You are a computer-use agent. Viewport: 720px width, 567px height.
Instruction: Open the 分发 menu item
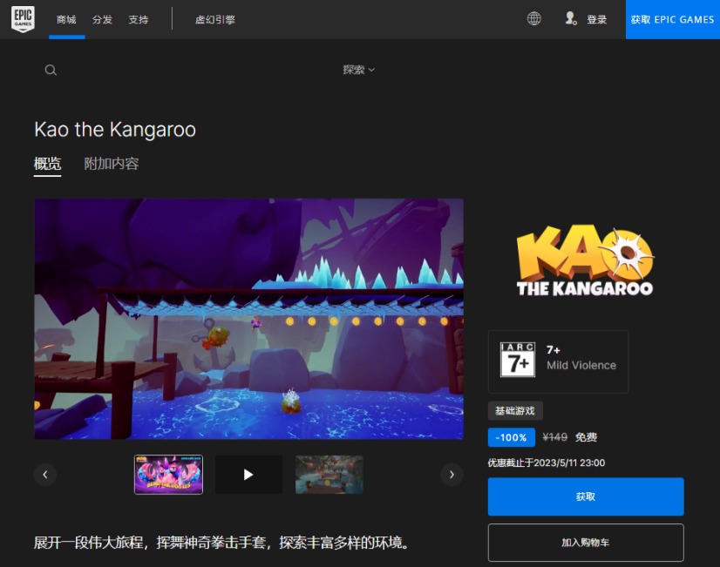(102, 19)
